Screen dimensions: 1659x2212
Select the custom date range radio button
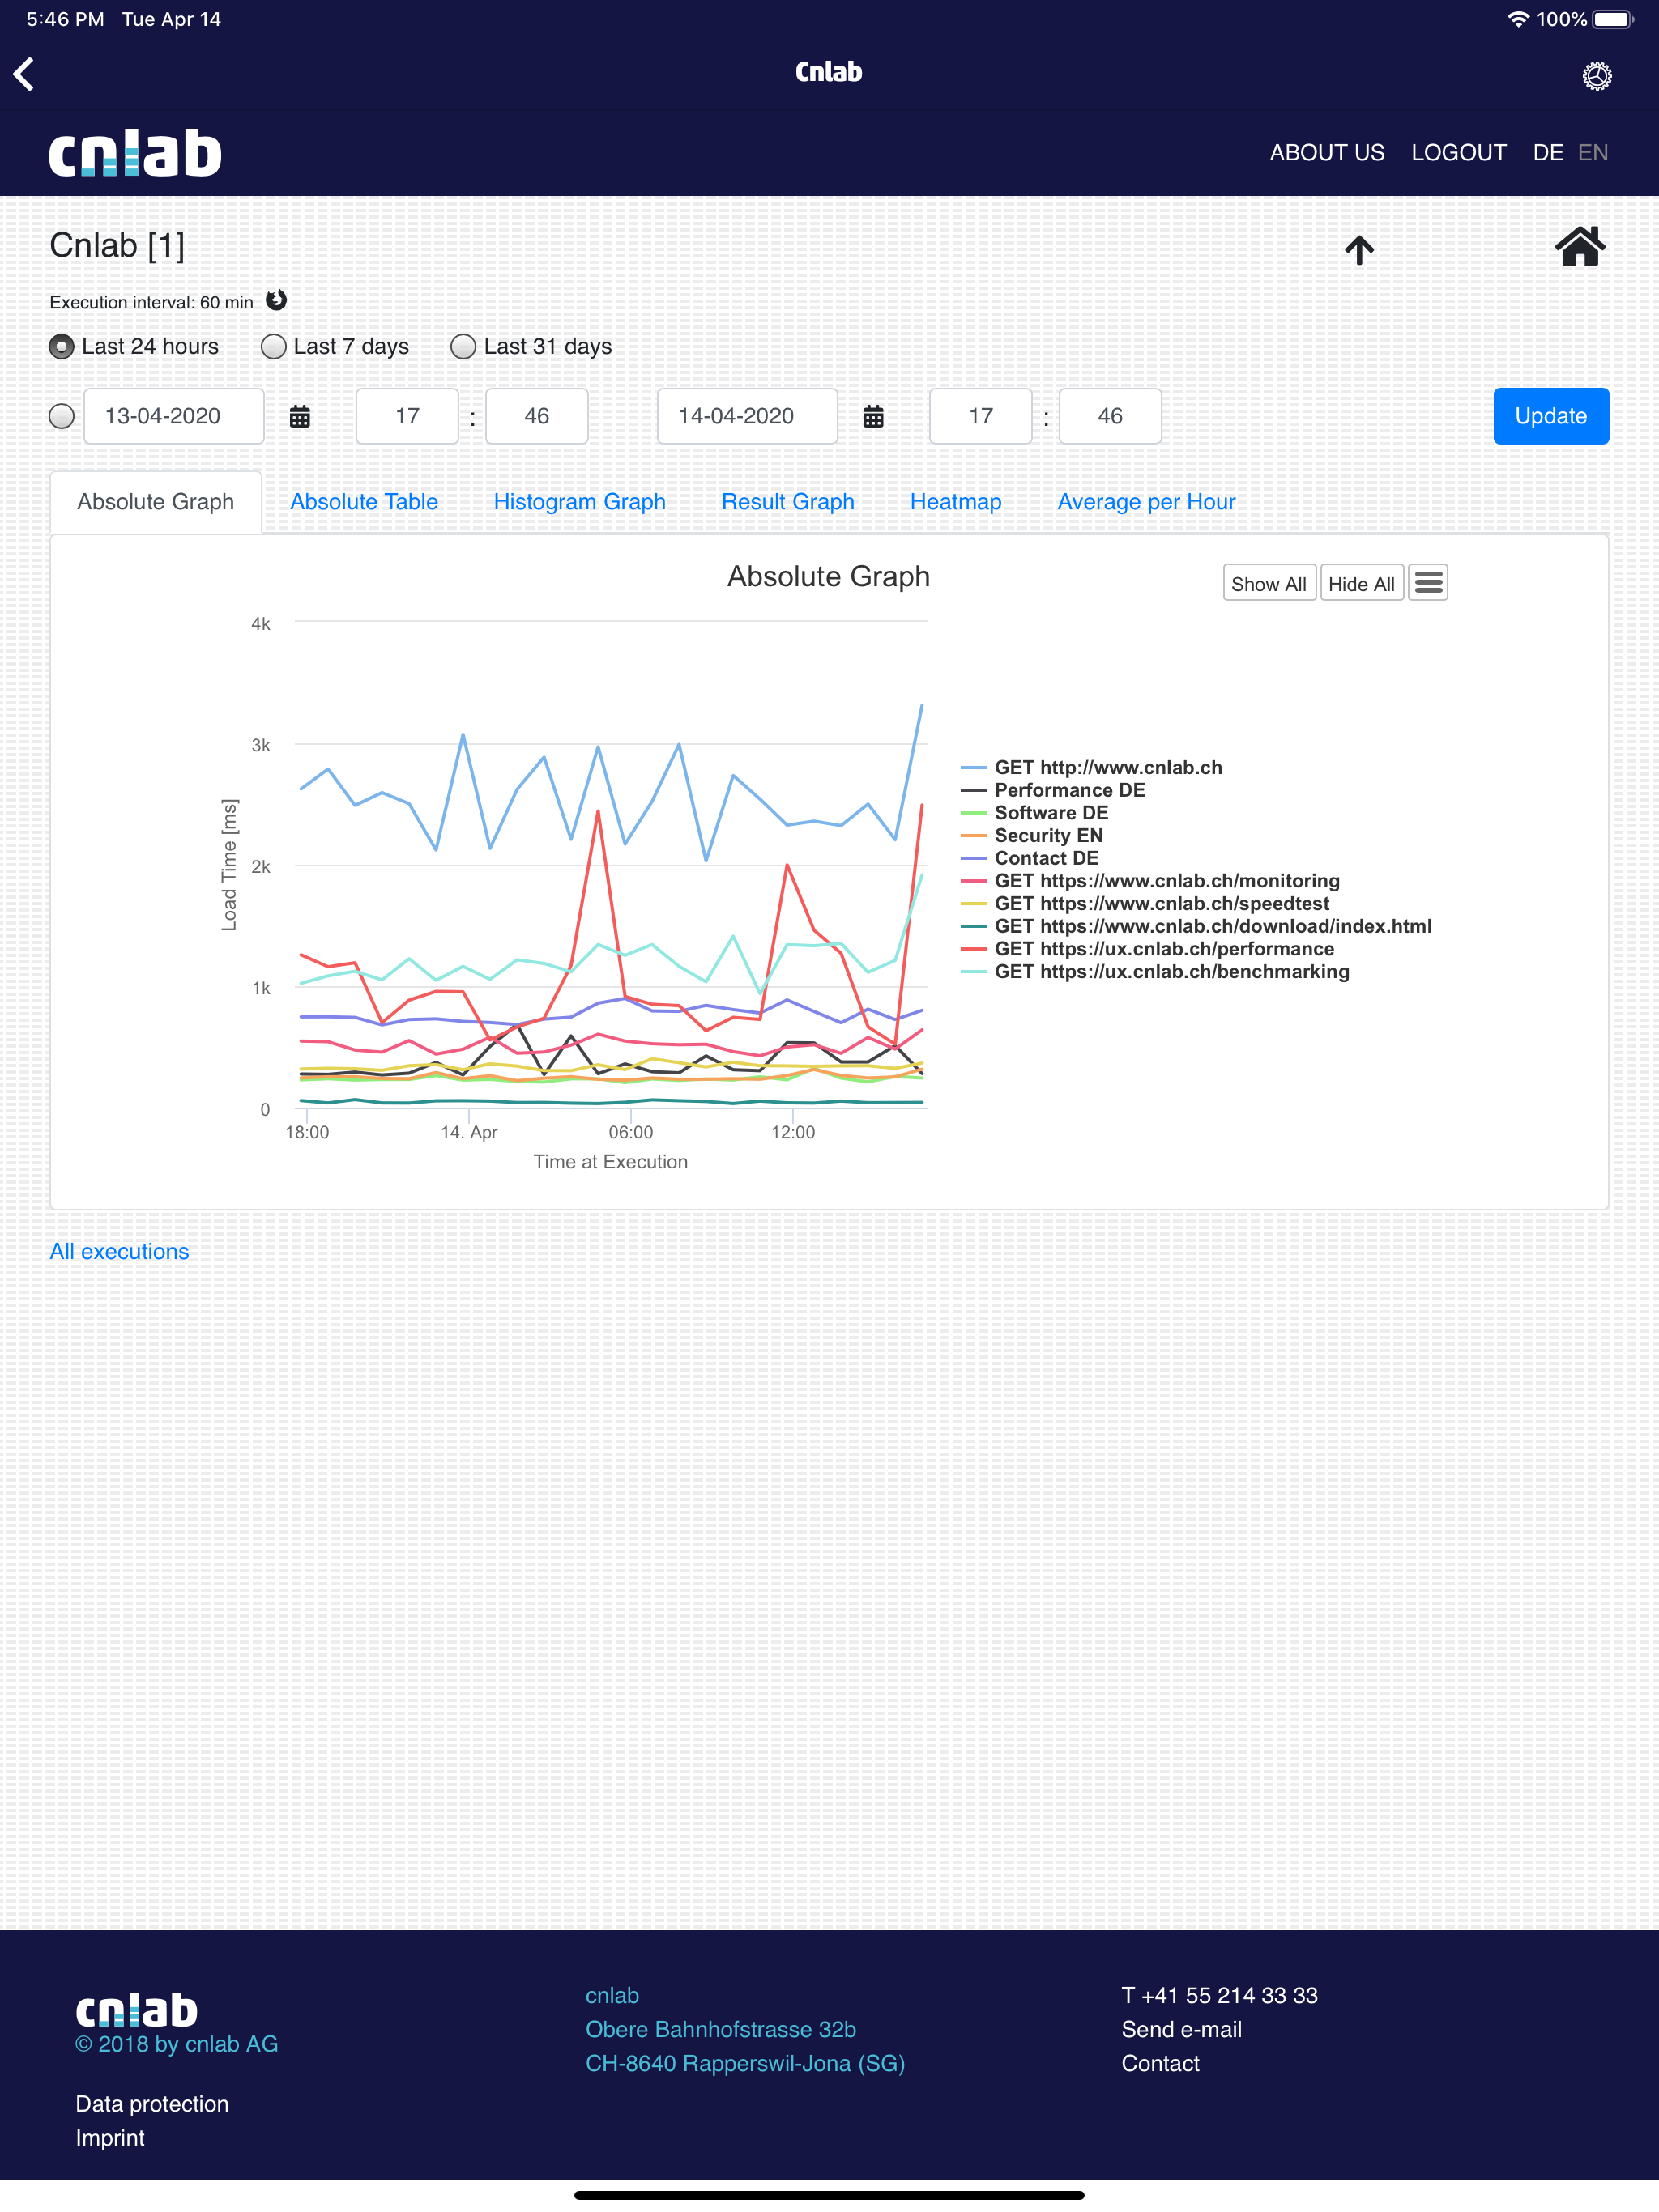pyautogui.click(x=61, y=416)
